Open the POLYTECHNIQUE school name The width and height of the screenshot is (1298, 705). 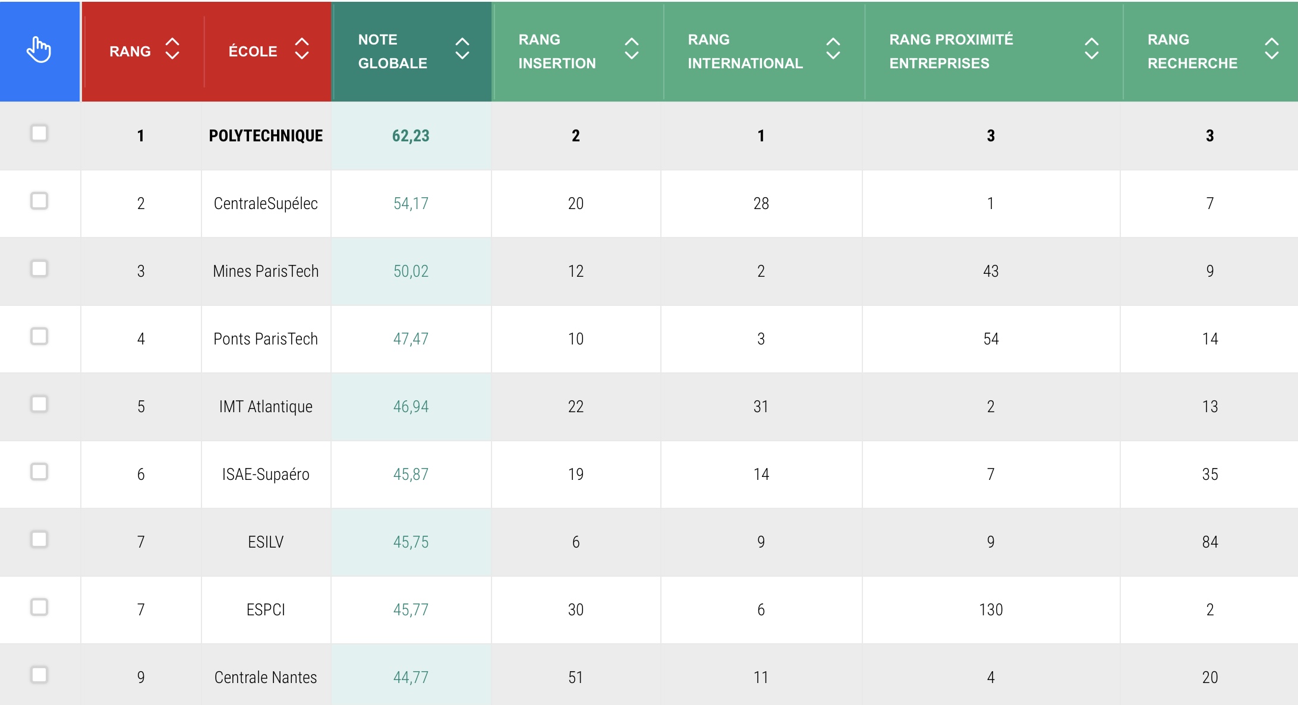tap(266, 135)
